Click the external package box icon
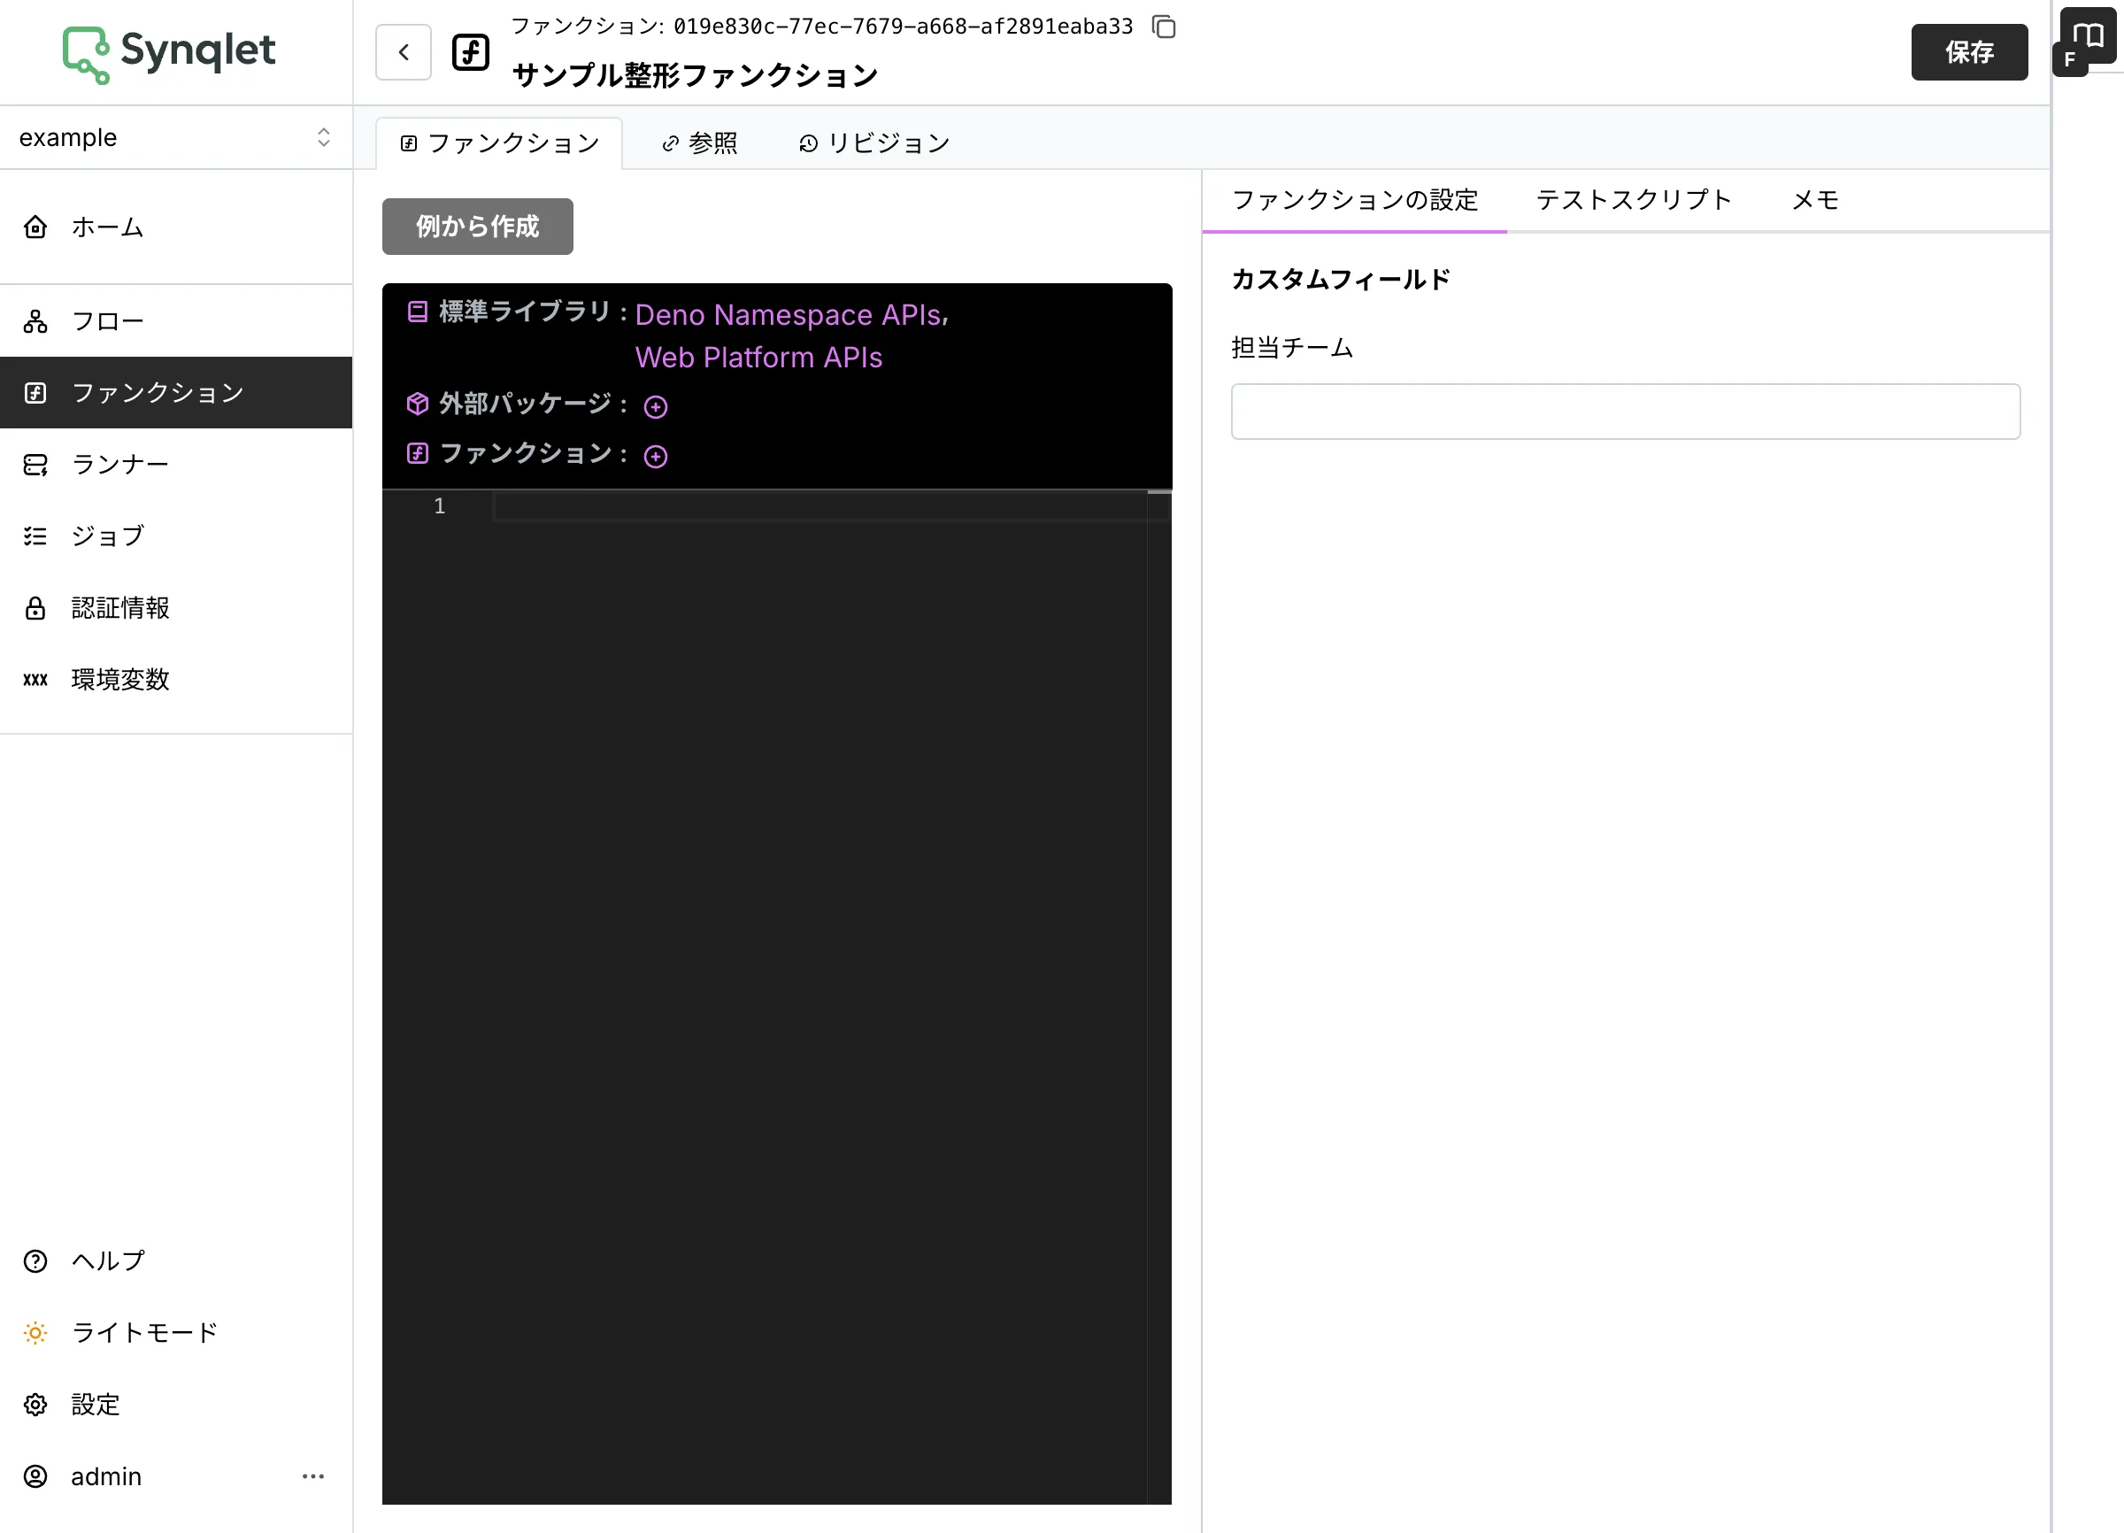Image resolution: width=2124 pixels, height=1533 pixels. (x=418, y=404)
